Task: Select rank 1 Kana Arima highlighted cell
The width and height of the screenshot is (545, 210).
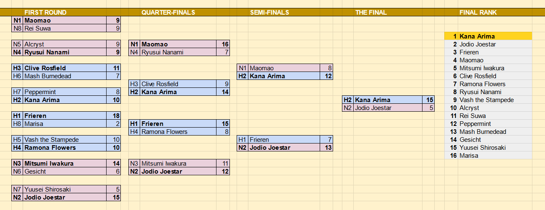Action: click(488, 36)
